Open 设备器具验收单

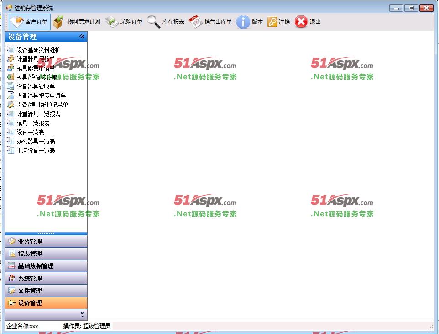[36, 86]
